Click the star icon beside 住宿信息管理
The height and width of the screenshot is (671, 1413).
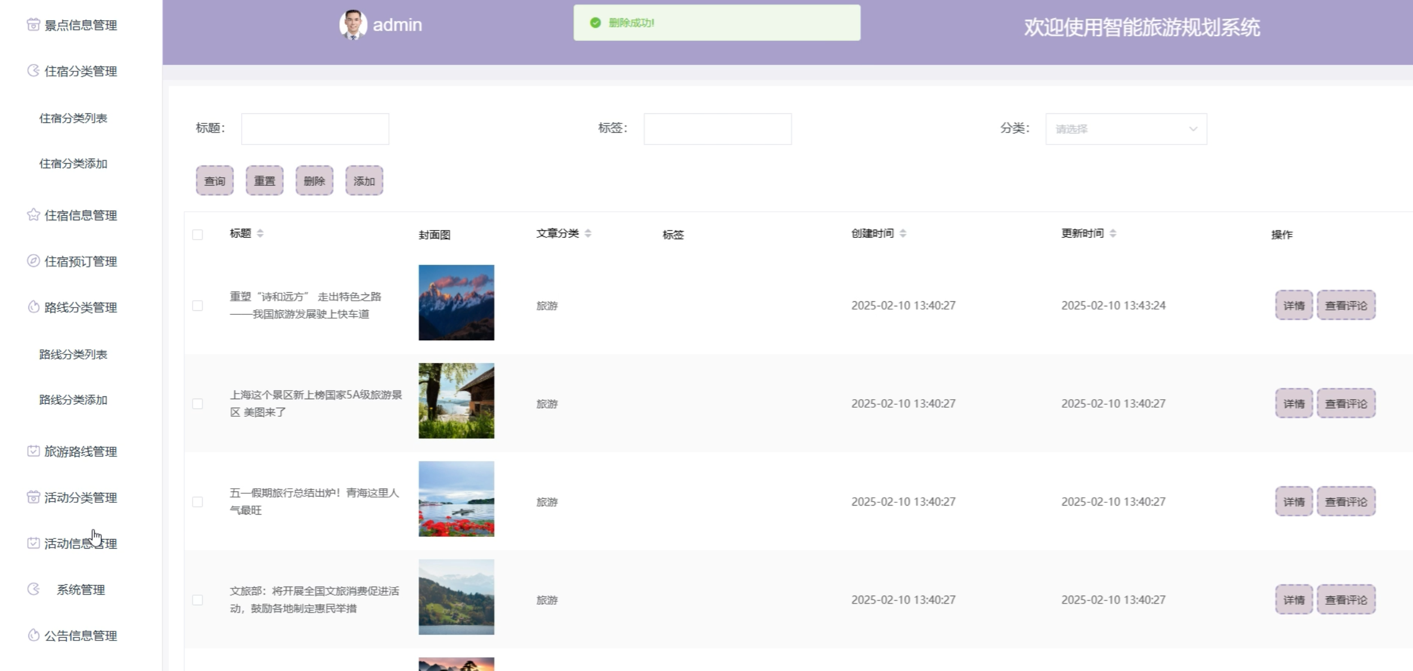[x=33, y=215]
